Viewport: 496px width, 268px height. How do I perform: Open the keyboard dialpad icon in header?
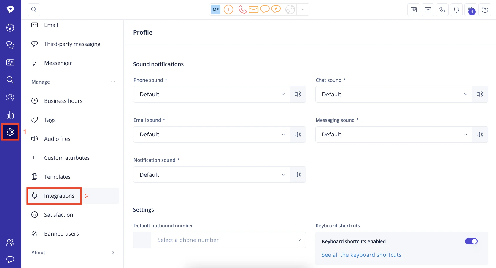(414, 10)
